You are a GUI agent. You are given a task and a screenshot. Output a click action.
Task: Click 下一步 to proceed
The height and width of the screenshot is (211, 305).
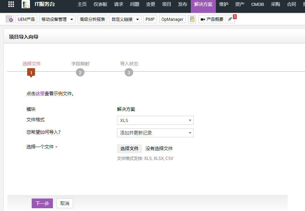(42, 203)
